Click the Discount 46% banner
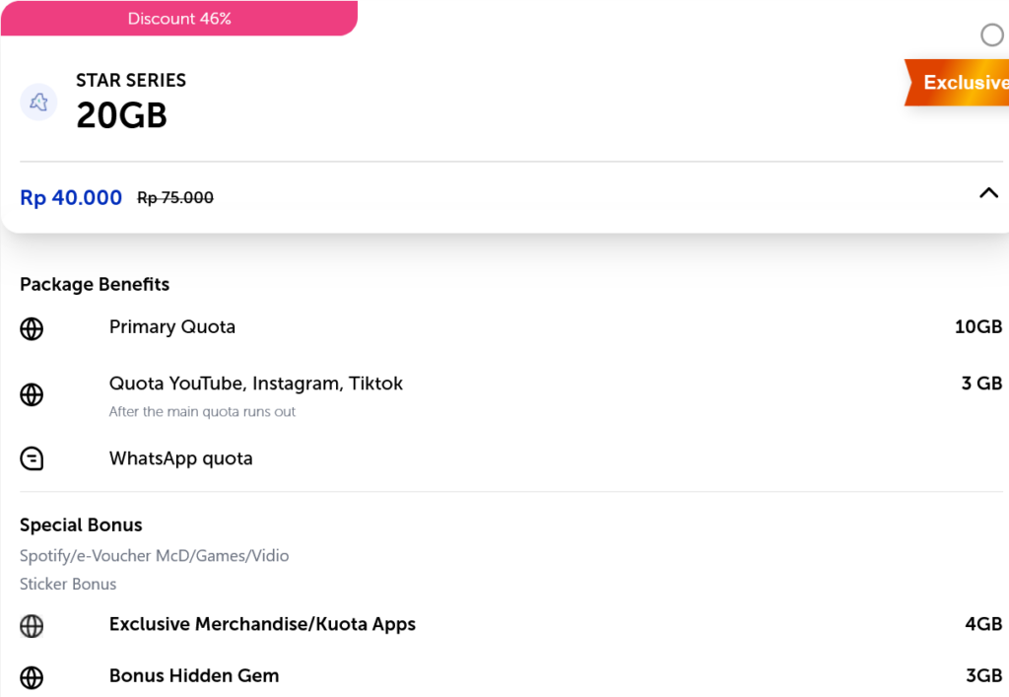 pos(179,19)
